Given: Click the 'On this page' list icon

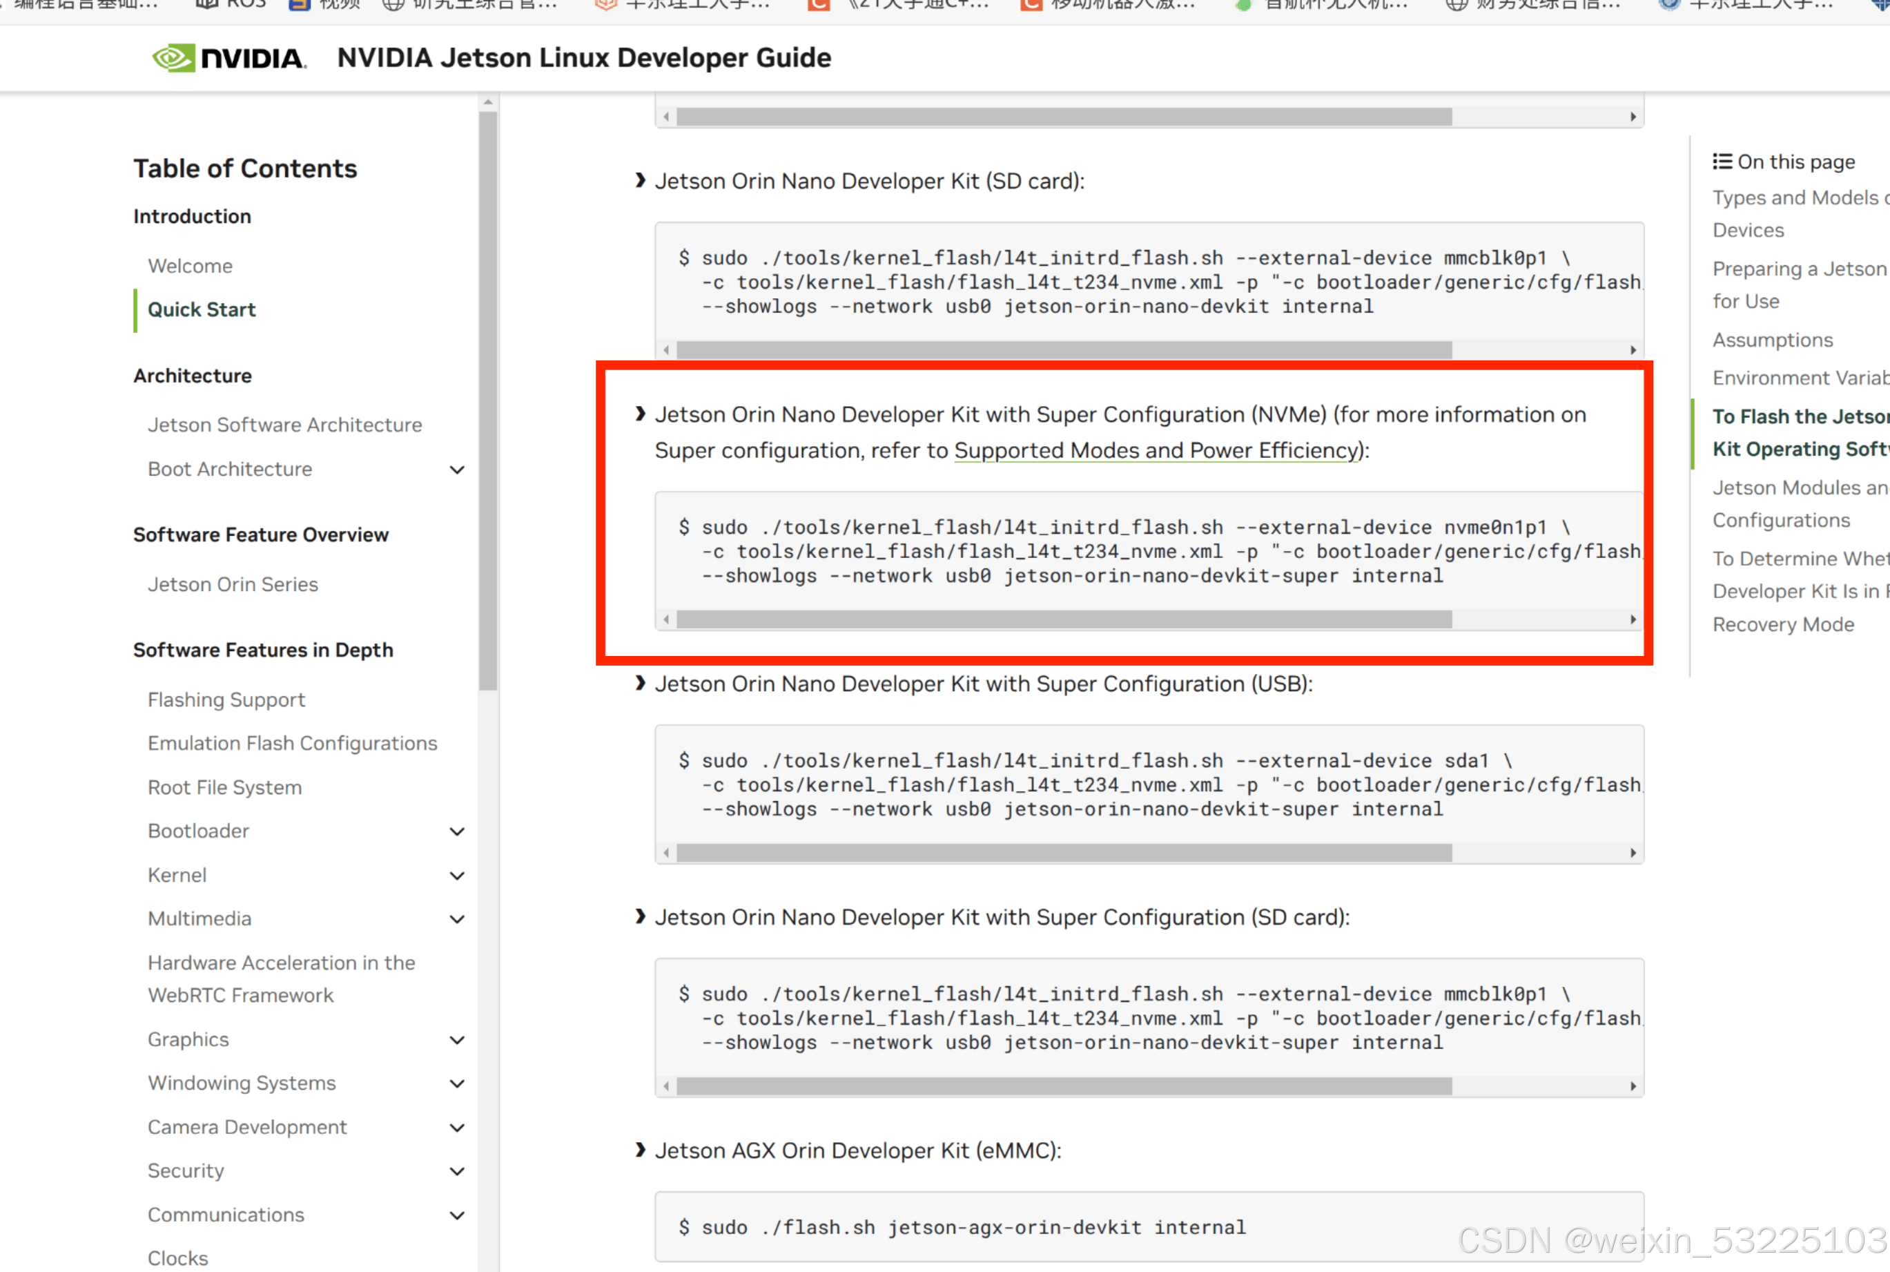Looking at the screenshot, I should (x=1722, y=162).
